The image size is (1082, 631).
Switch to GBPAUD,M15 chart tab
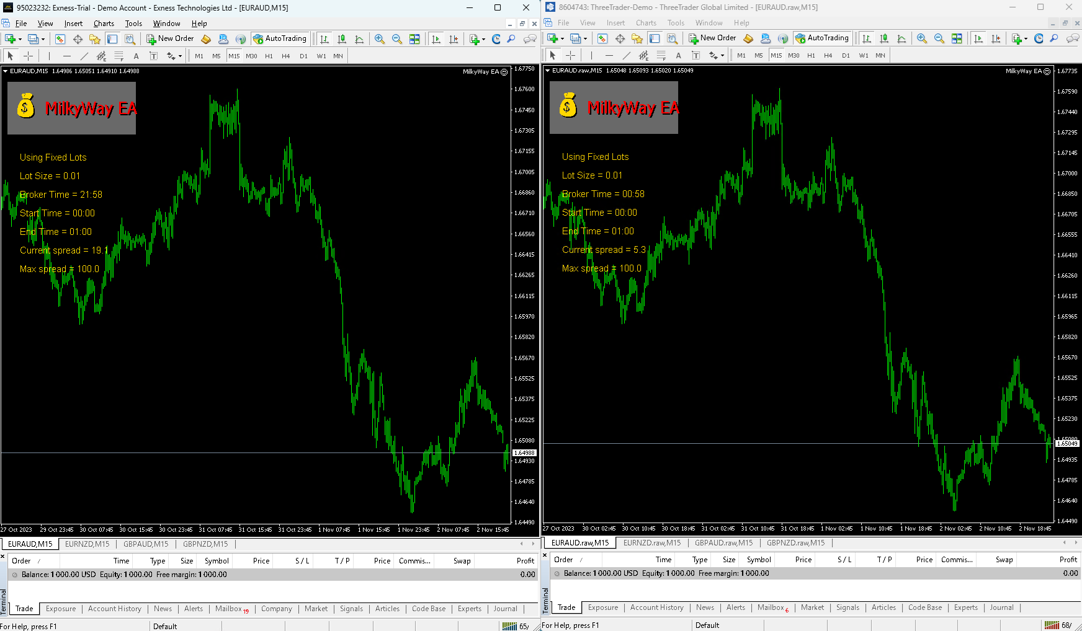point(146,544)
